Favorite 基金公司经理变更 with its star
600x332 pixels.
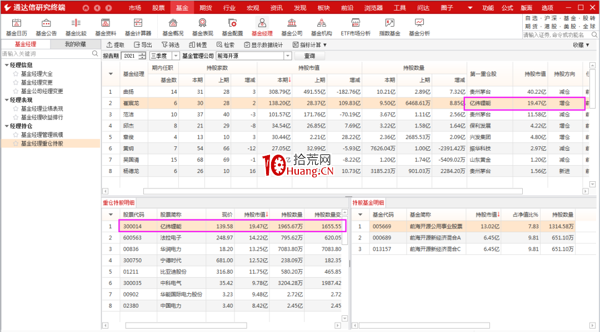click(x=16, y=91)
